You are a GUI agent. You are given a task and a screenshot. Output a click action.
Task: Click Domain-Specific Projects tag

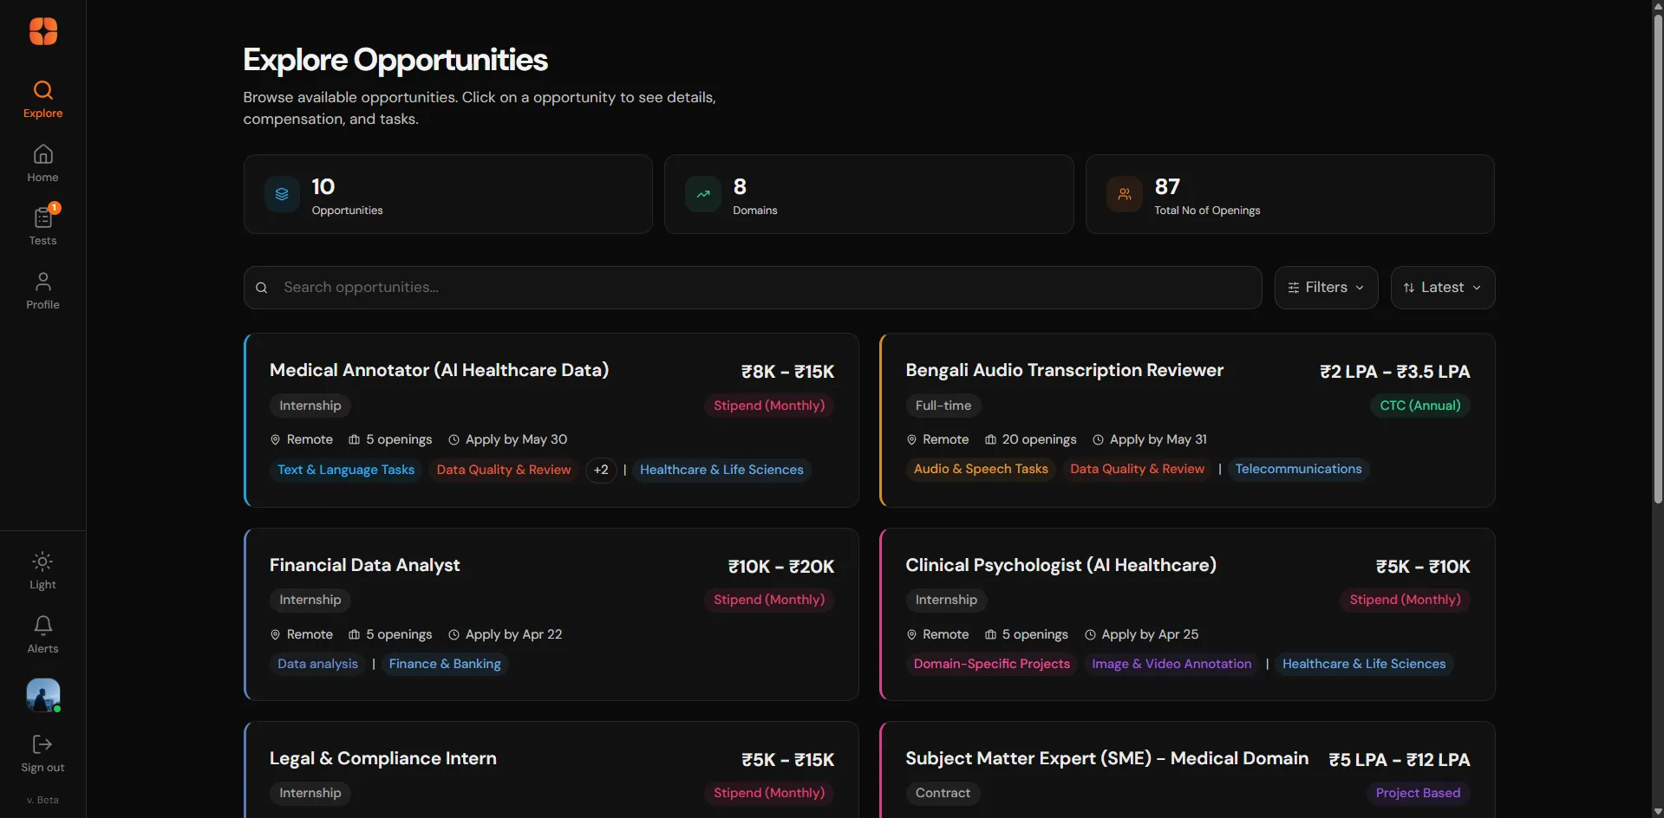click(x=992, y=664)
